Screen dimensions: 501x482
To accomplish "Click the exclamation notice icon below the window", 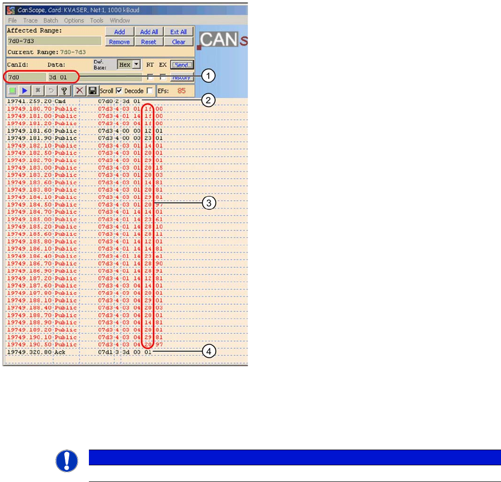I will click(x=67, y=460).
